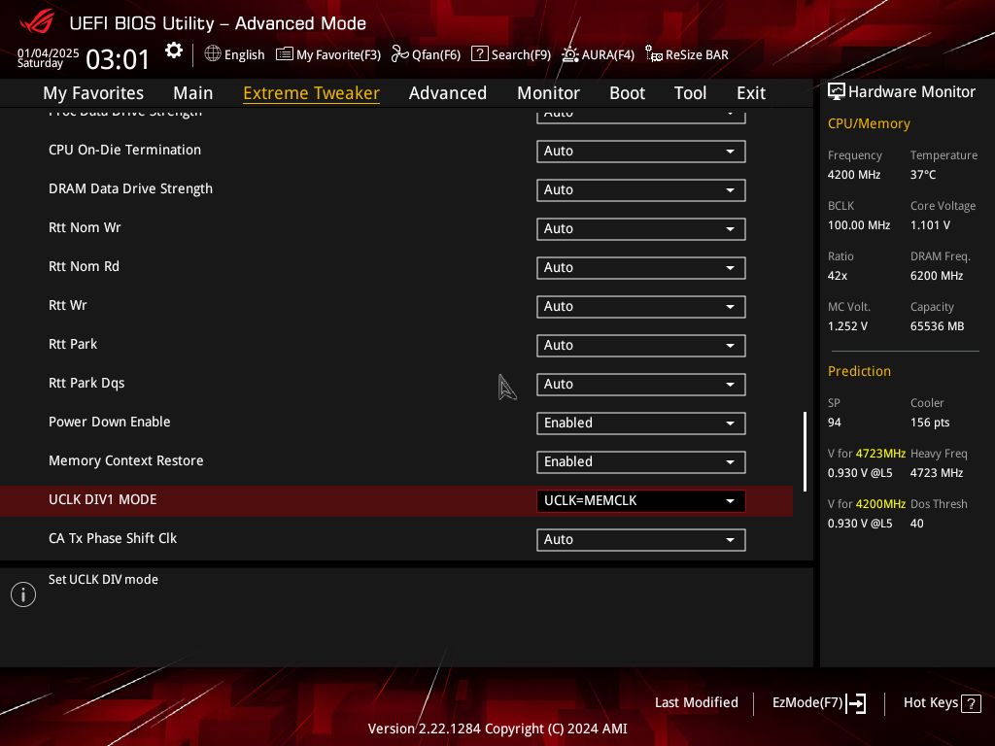
Task: Click the info circle icon
Action: coord(23,594)
